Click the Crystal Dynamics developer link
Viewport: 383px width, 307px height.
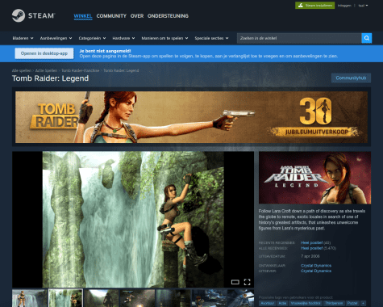[316, 266]
